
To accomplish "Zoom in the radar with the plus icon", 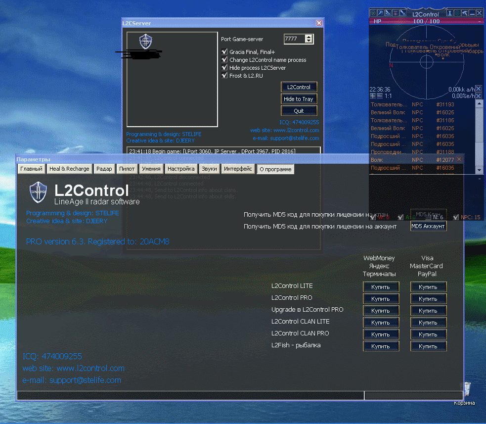I will [373, 96].
